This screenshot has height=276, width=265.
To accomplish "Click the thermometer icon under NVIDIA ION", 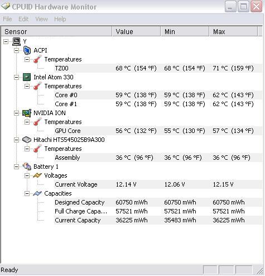I will (x=37, y=122).
